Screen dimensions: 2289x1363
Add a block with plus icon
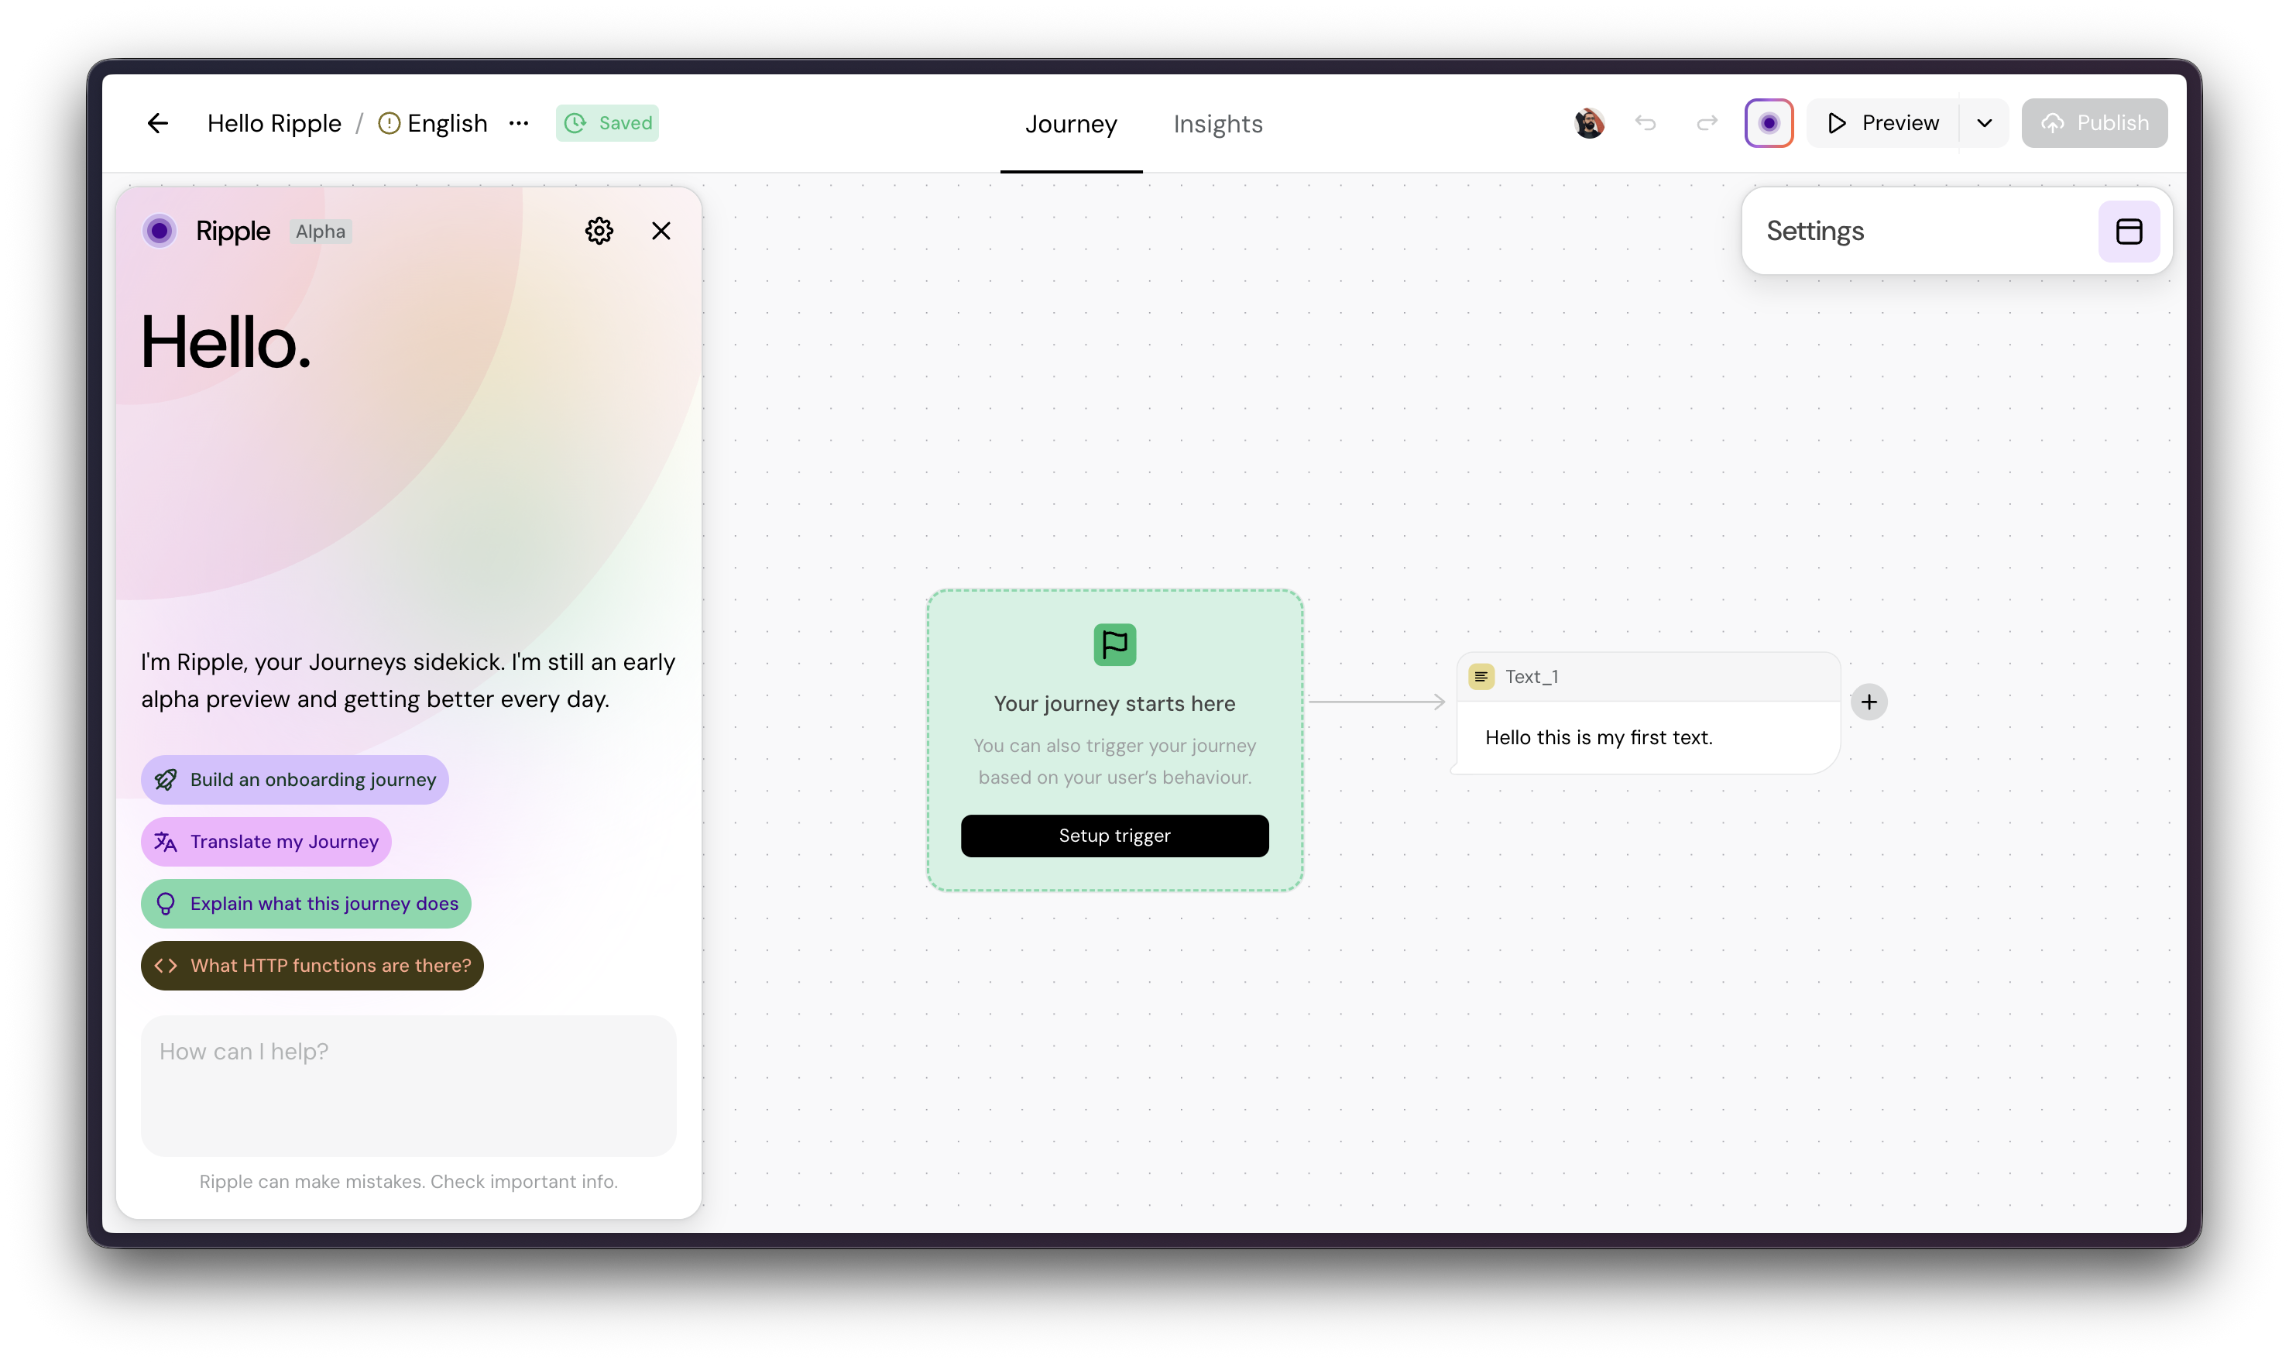pos(1869,702)
